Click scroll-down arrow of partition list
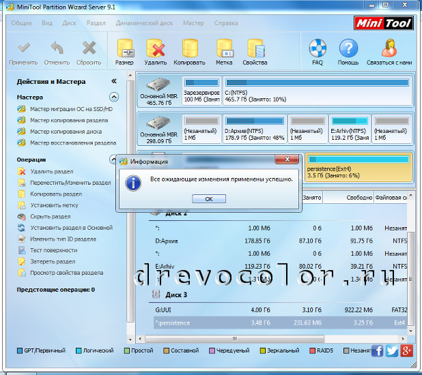The image size is (422, 375). [x=410, y=331]
